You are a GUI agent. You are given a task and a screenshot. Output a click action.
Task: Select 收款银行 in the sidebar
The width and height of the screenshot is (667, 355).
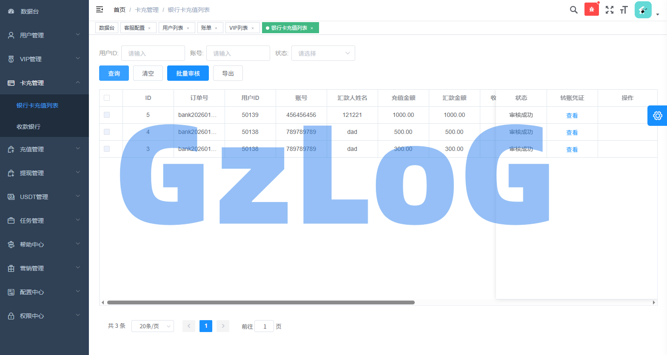pyautogui.click(x=29, y=127)
